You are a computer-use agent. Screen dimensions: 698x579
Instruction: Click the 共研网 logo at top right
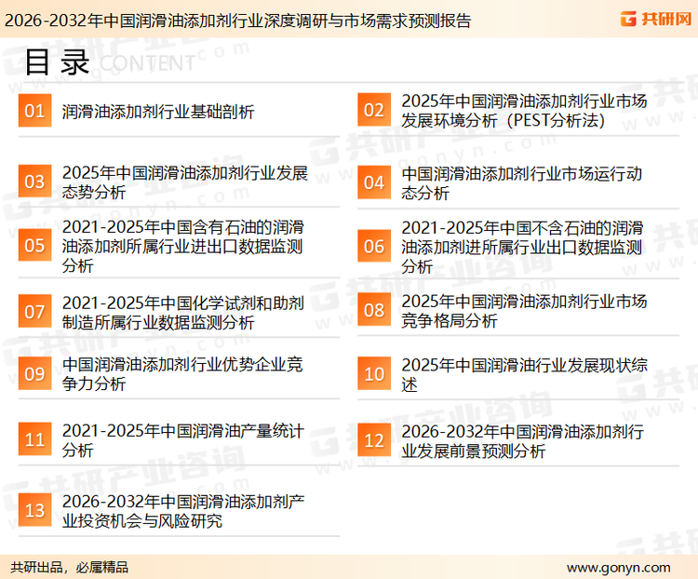coord(656,19)
